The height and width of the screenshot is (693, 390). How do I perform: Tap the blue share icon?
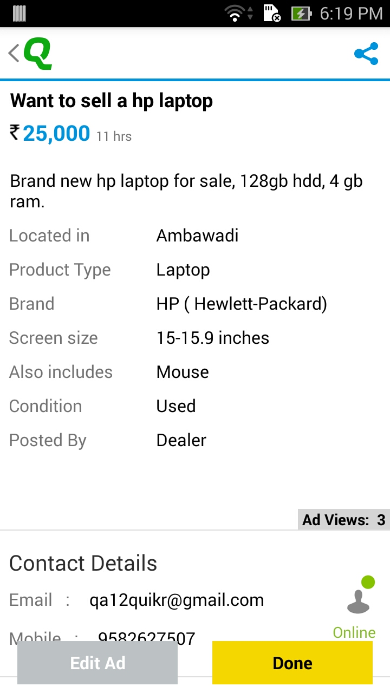366,54
